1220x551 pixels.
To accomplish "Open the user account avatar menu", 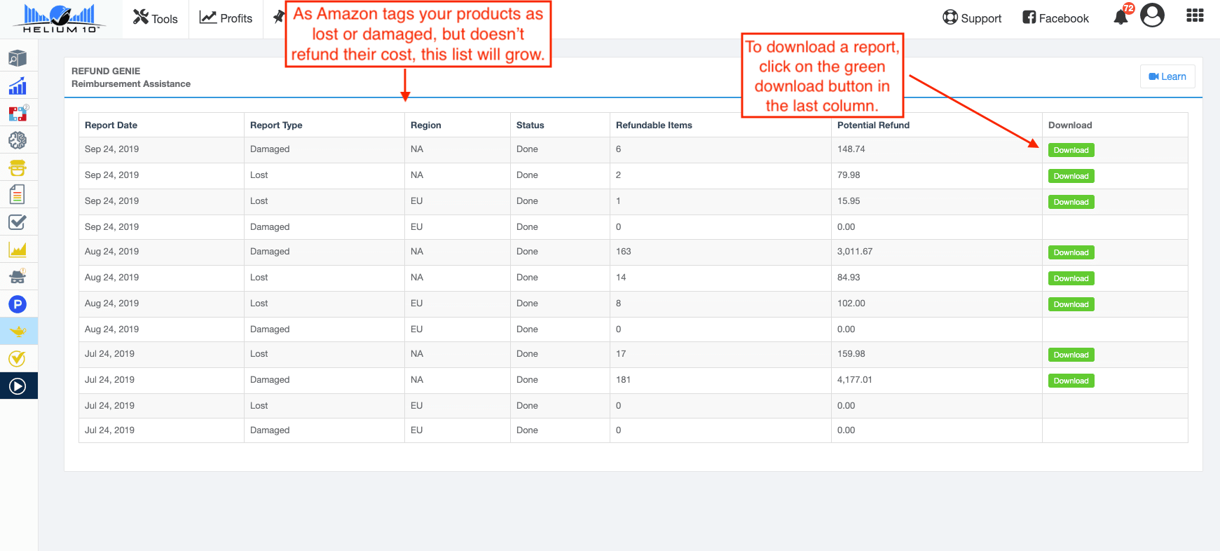I will tap(1152, 15).
